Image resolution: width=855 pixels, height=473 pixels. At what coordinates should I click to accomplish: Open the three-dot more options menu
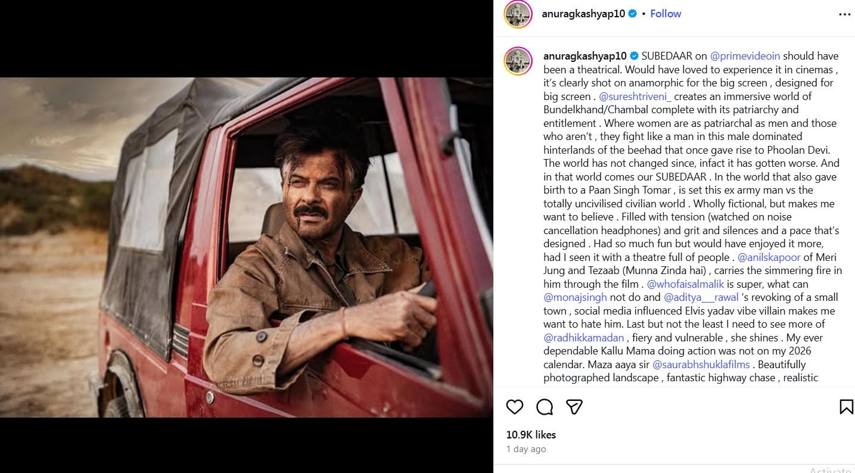844,14
